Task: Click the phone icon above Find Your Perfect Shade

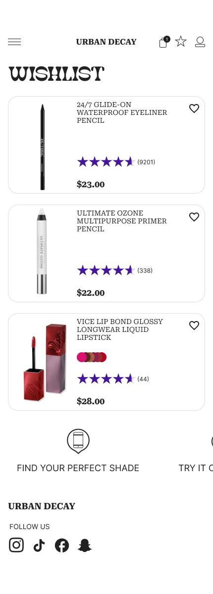Action: (x=78, y=441)
